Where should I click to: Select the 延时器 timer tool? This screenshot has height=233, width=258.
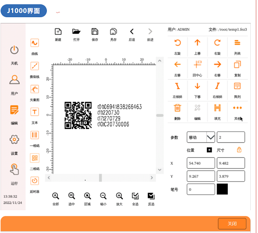(34, 181)
